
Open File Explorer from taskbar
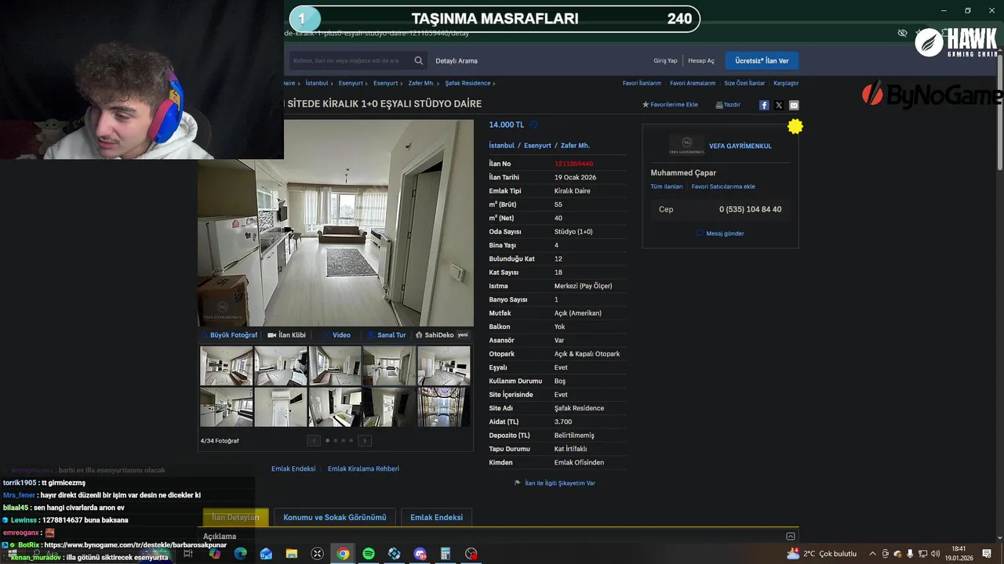292,554
